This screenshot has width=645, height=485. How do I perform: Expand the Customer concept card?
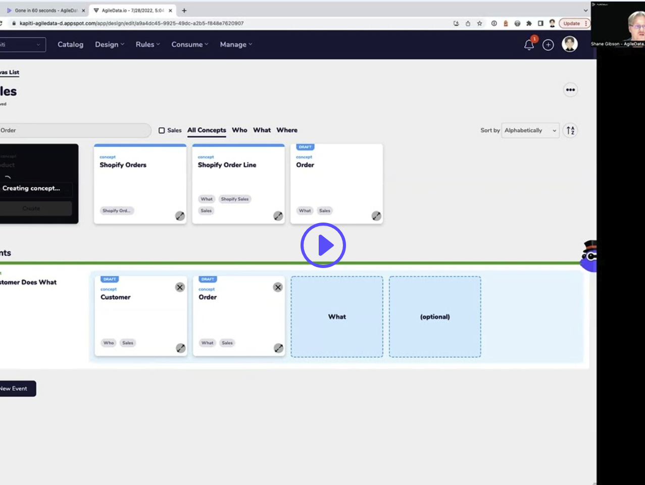coord(180,349)
